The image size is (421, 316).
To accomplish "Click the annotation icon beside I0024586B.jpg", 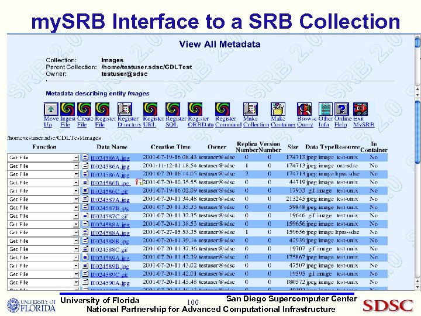I will click(x=139, y=182).
